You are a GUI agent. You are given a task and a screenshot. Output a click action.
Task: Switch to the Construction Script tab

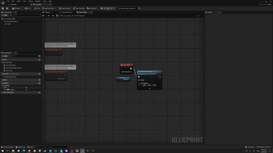66,12
